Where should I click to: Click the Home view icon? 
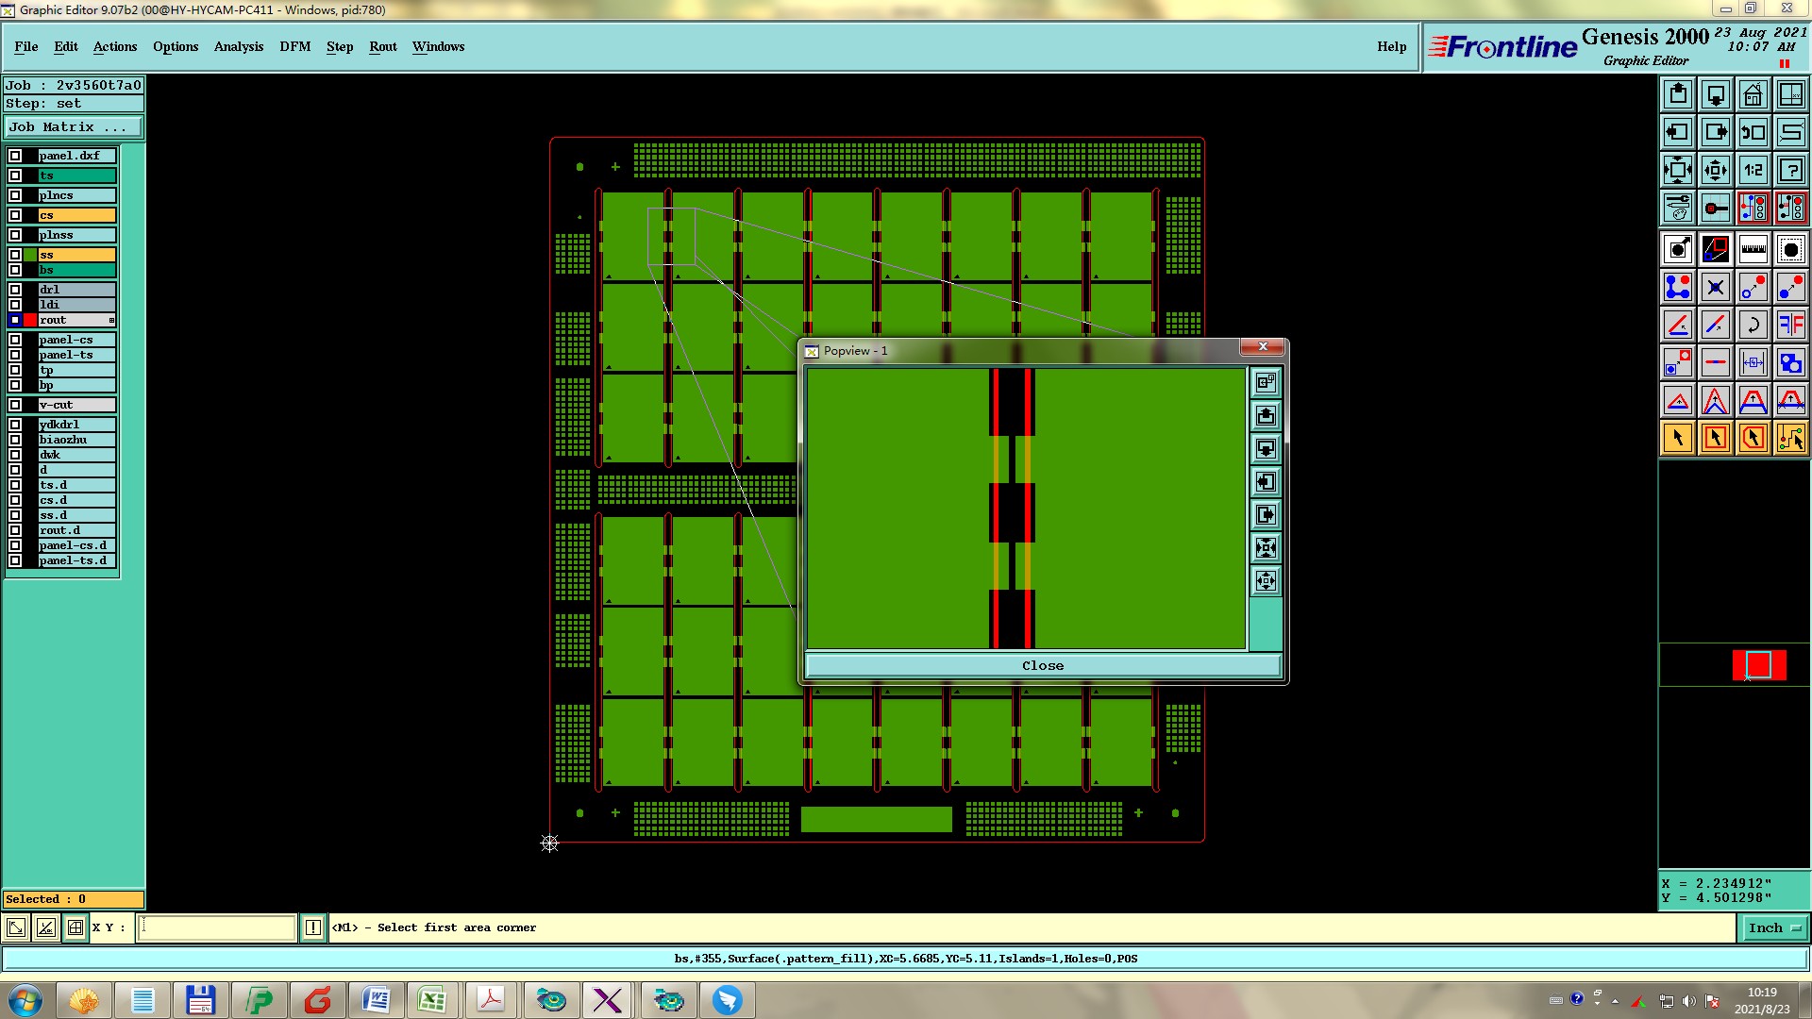[x=1753, y=94]
